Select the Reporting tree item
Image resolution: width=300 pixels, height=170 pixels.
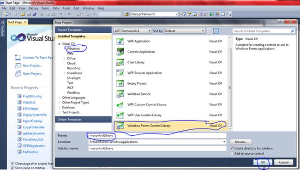coord(74,68)
